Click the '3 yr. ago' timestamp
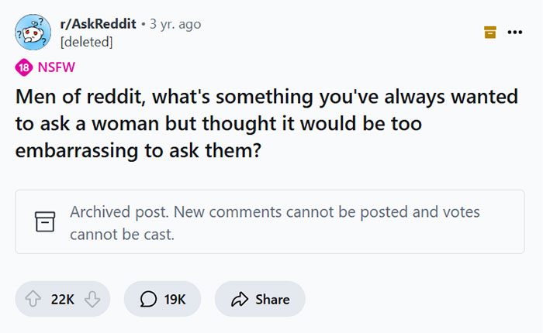The image size is (543, 333). tap(175, 24)
